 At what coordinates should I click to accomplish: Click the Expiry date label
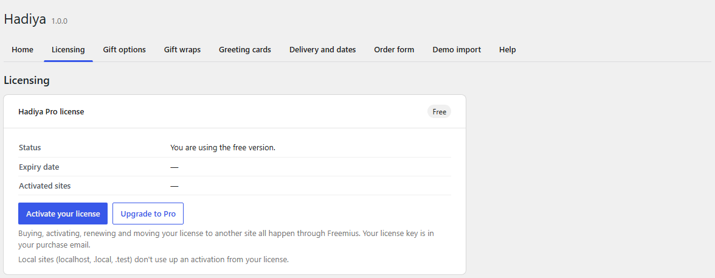tap(39, 167)
